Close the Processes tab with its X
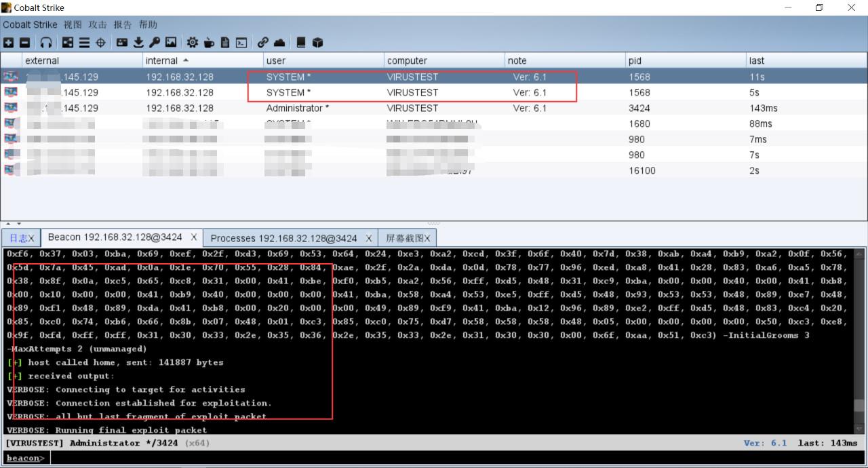This screenshot has height=468, width=868. pyautogui.click(x=369, y=238)
